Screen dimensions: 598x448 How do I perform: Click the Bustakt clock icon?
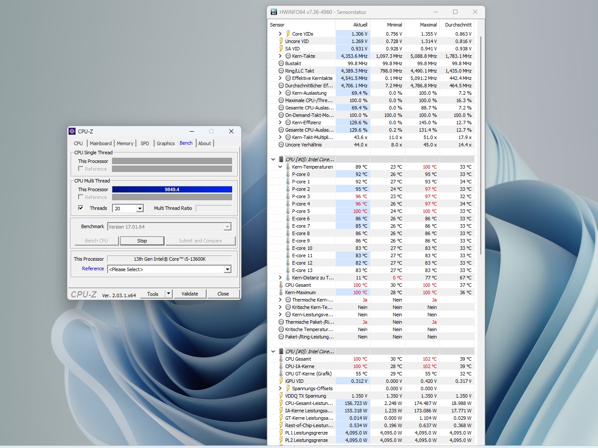point(281,63)
